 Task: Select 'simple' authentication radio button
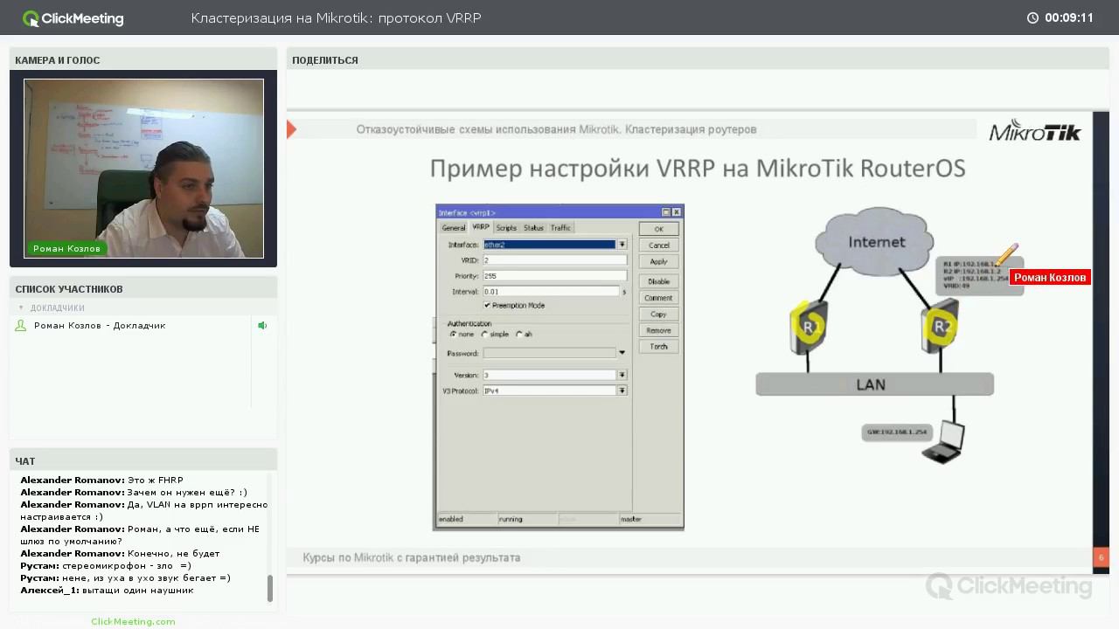[485, 335]
